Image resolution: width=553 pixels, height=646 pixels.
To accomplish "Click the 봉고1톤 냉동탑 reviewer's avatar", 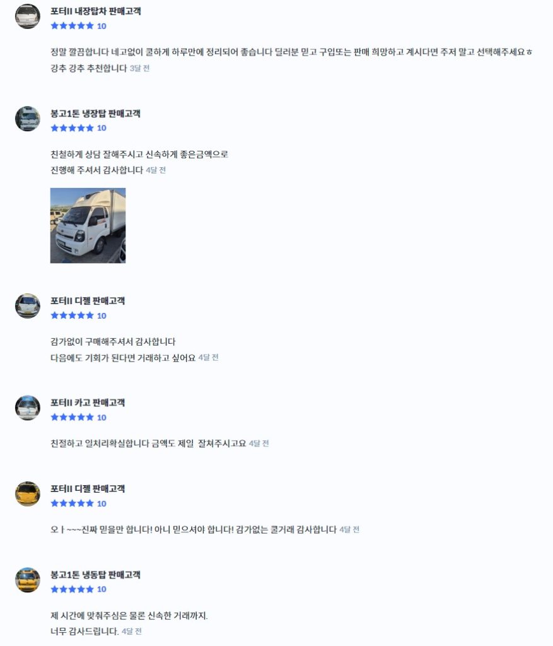I will [28, 580].
